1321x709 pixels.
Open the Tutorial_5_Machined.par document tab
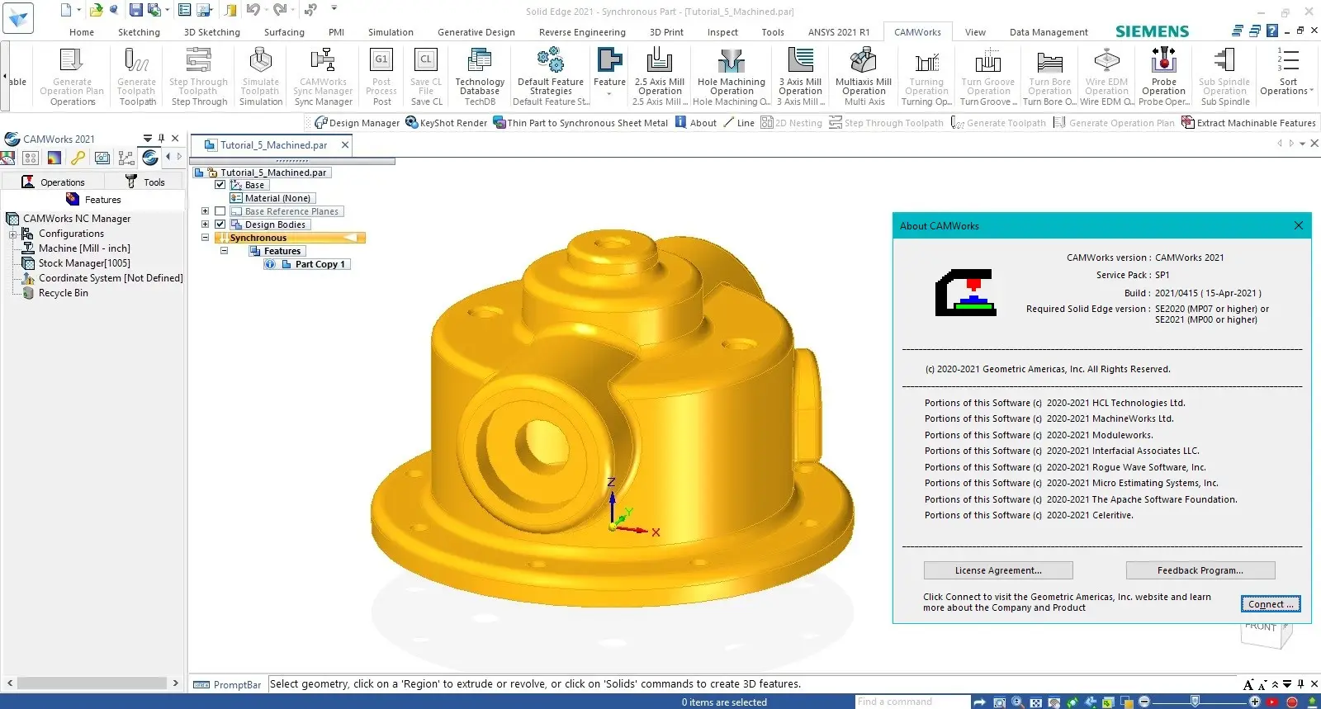273,145
